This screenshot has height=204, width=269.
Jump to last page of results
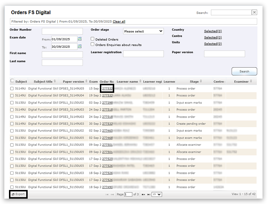(149, 194)
